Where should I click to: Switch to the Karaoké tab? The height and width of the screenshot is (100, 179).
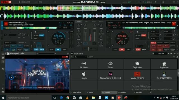pos(139,92)
